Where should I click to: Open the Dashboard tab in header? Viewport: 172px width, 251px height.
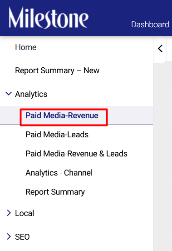[150, 25]
